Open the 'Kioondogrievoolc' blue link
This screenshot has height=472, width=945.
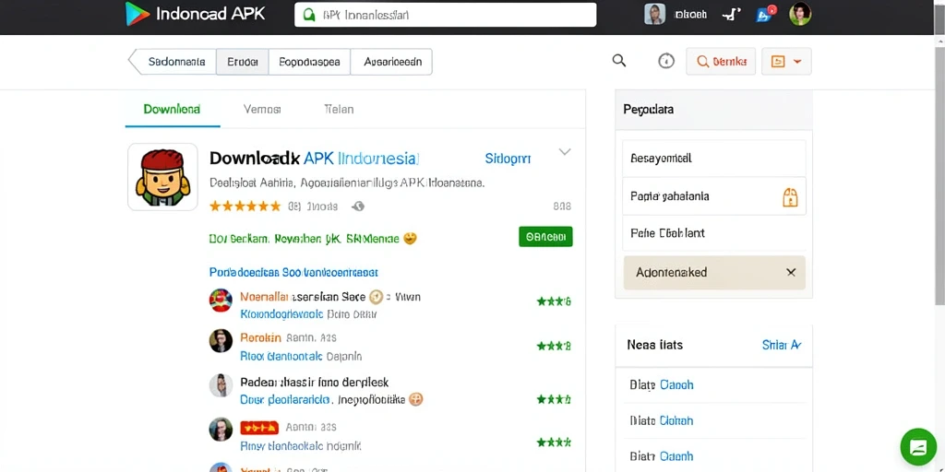(282, 314)
